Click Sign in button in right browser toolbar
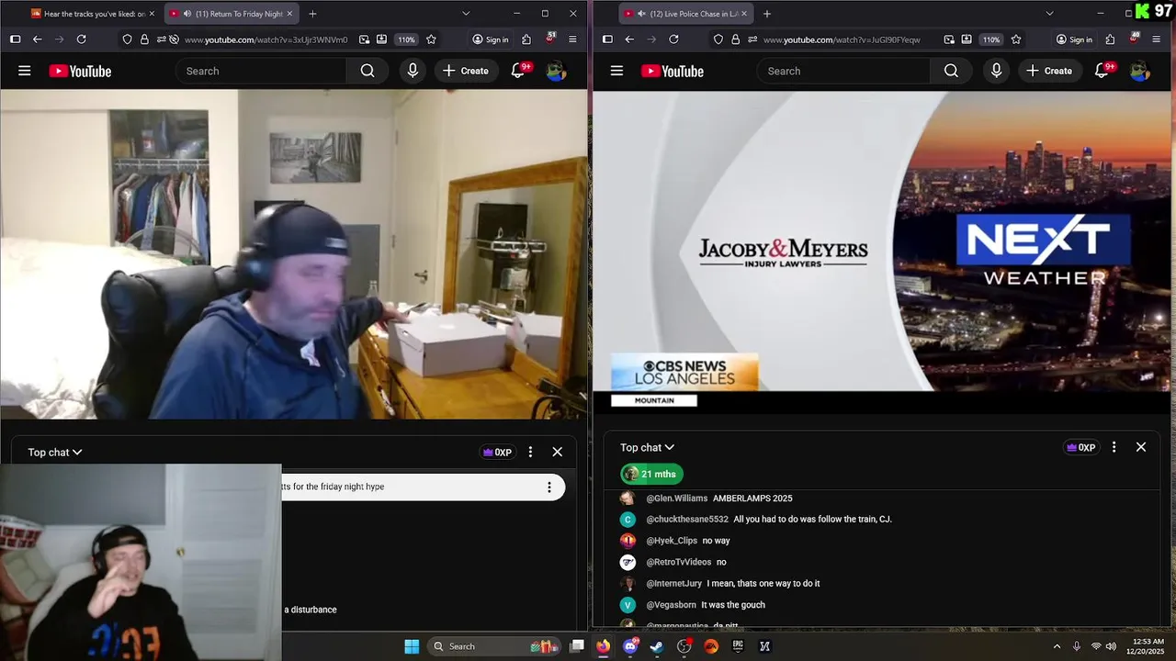The image size is (1176, 661). [1074, 39]
